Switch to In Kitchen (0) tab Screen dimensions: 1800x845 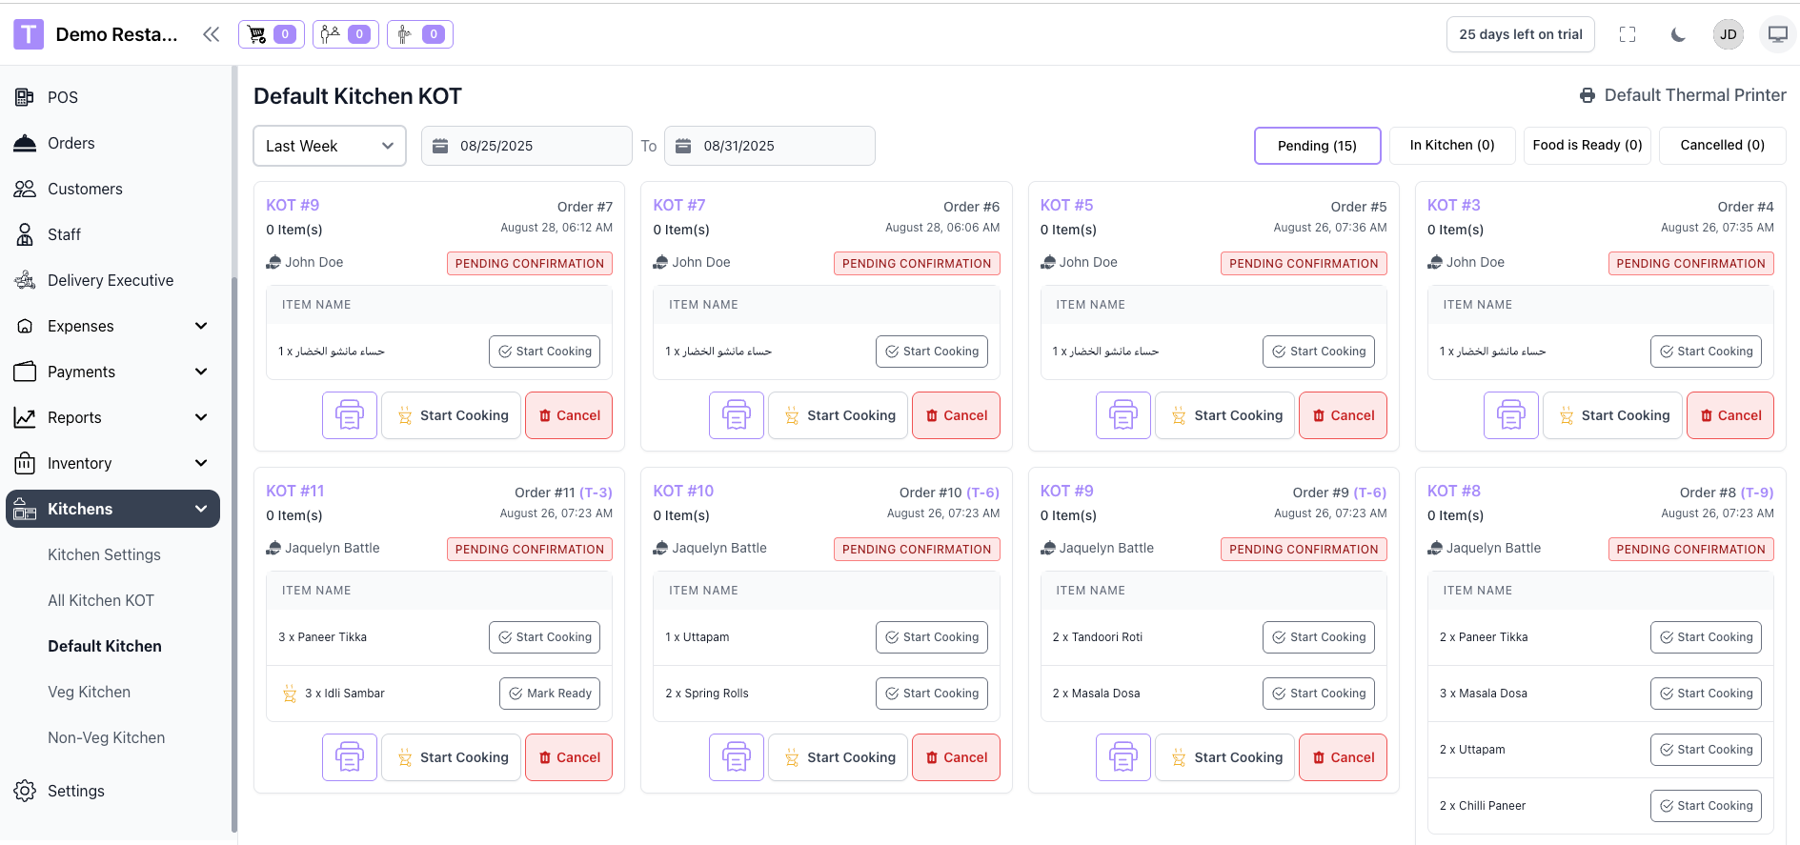pos(1451,145)
